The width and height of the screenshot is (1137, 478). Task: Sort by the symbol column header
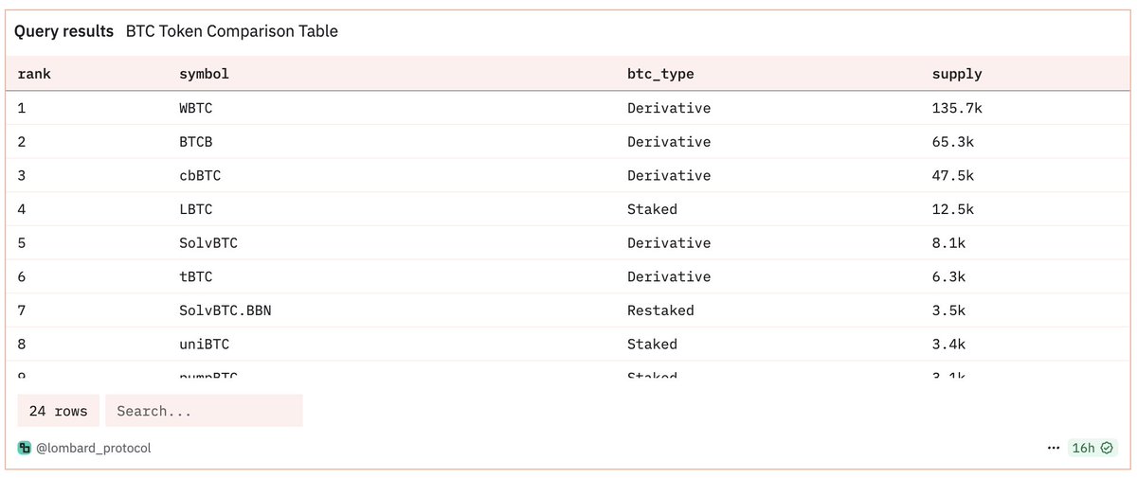pos(204,74)
